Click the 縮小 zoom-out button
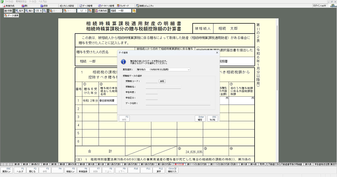 point(29,11)
